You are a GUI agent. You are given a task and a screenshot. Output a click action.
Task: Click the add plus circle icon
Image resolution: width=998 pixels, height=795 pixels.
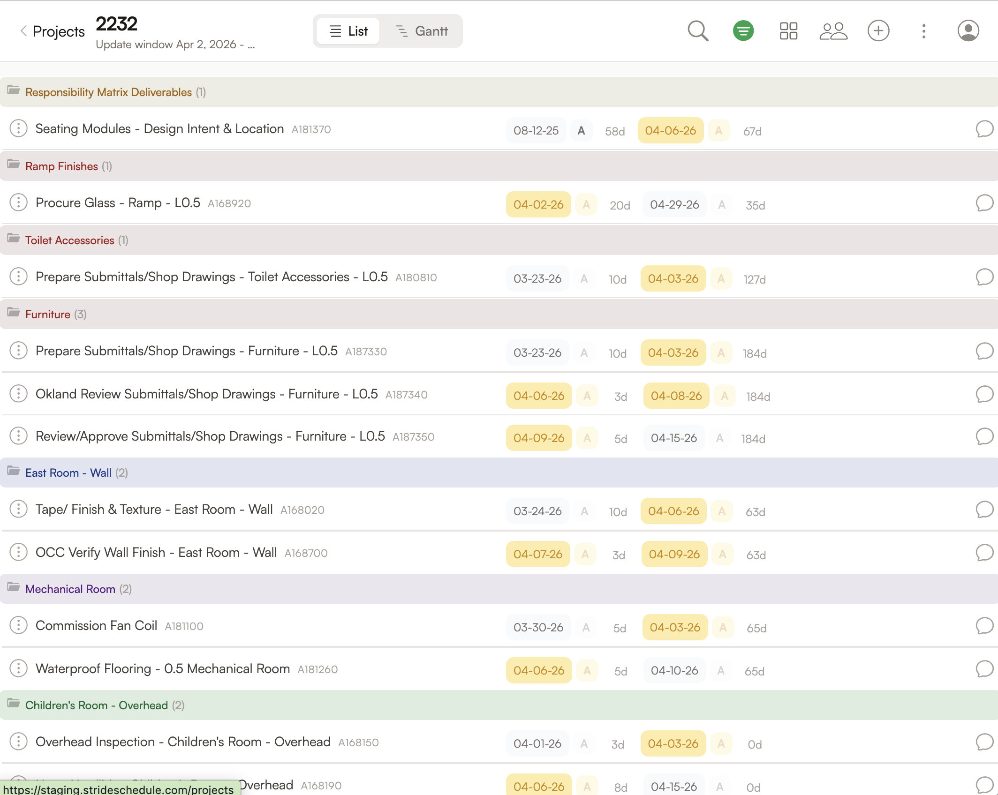[x=878, y=31]
